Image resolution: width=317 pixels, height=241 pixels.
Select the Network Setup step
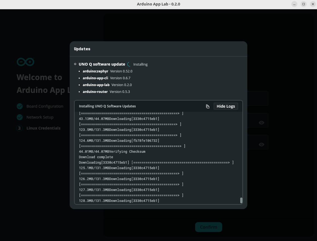point(40,117)
